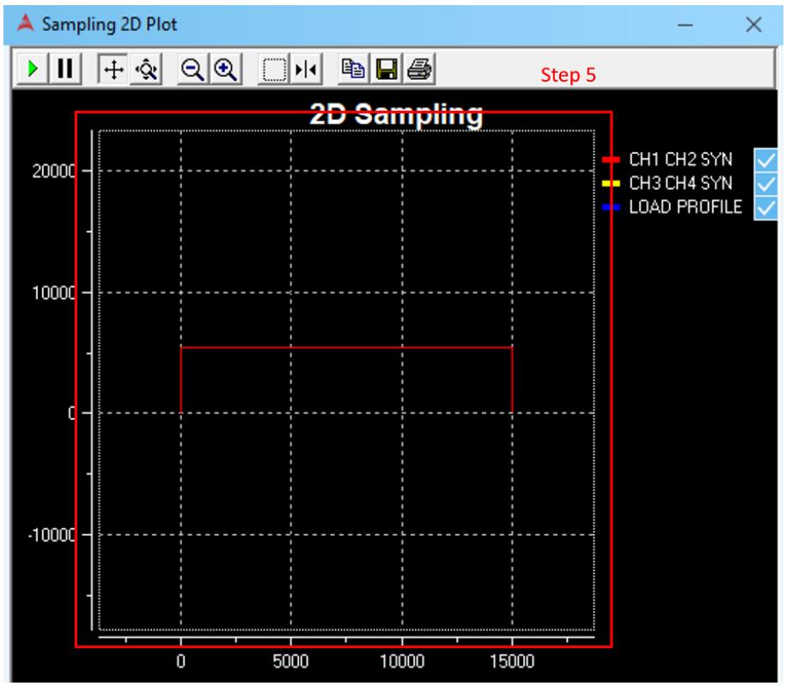Click the yellow CH3 CH4 SYN legend swatch

pyautogui.click(x=611, y=184)
